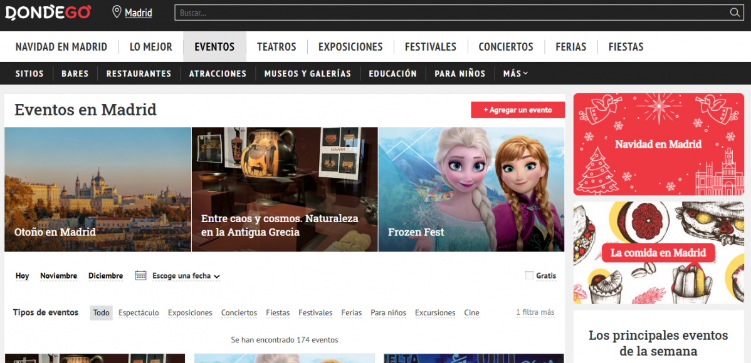Toggle the Gratis checkbox
This screenshot has width=751, height=363.
529,275
